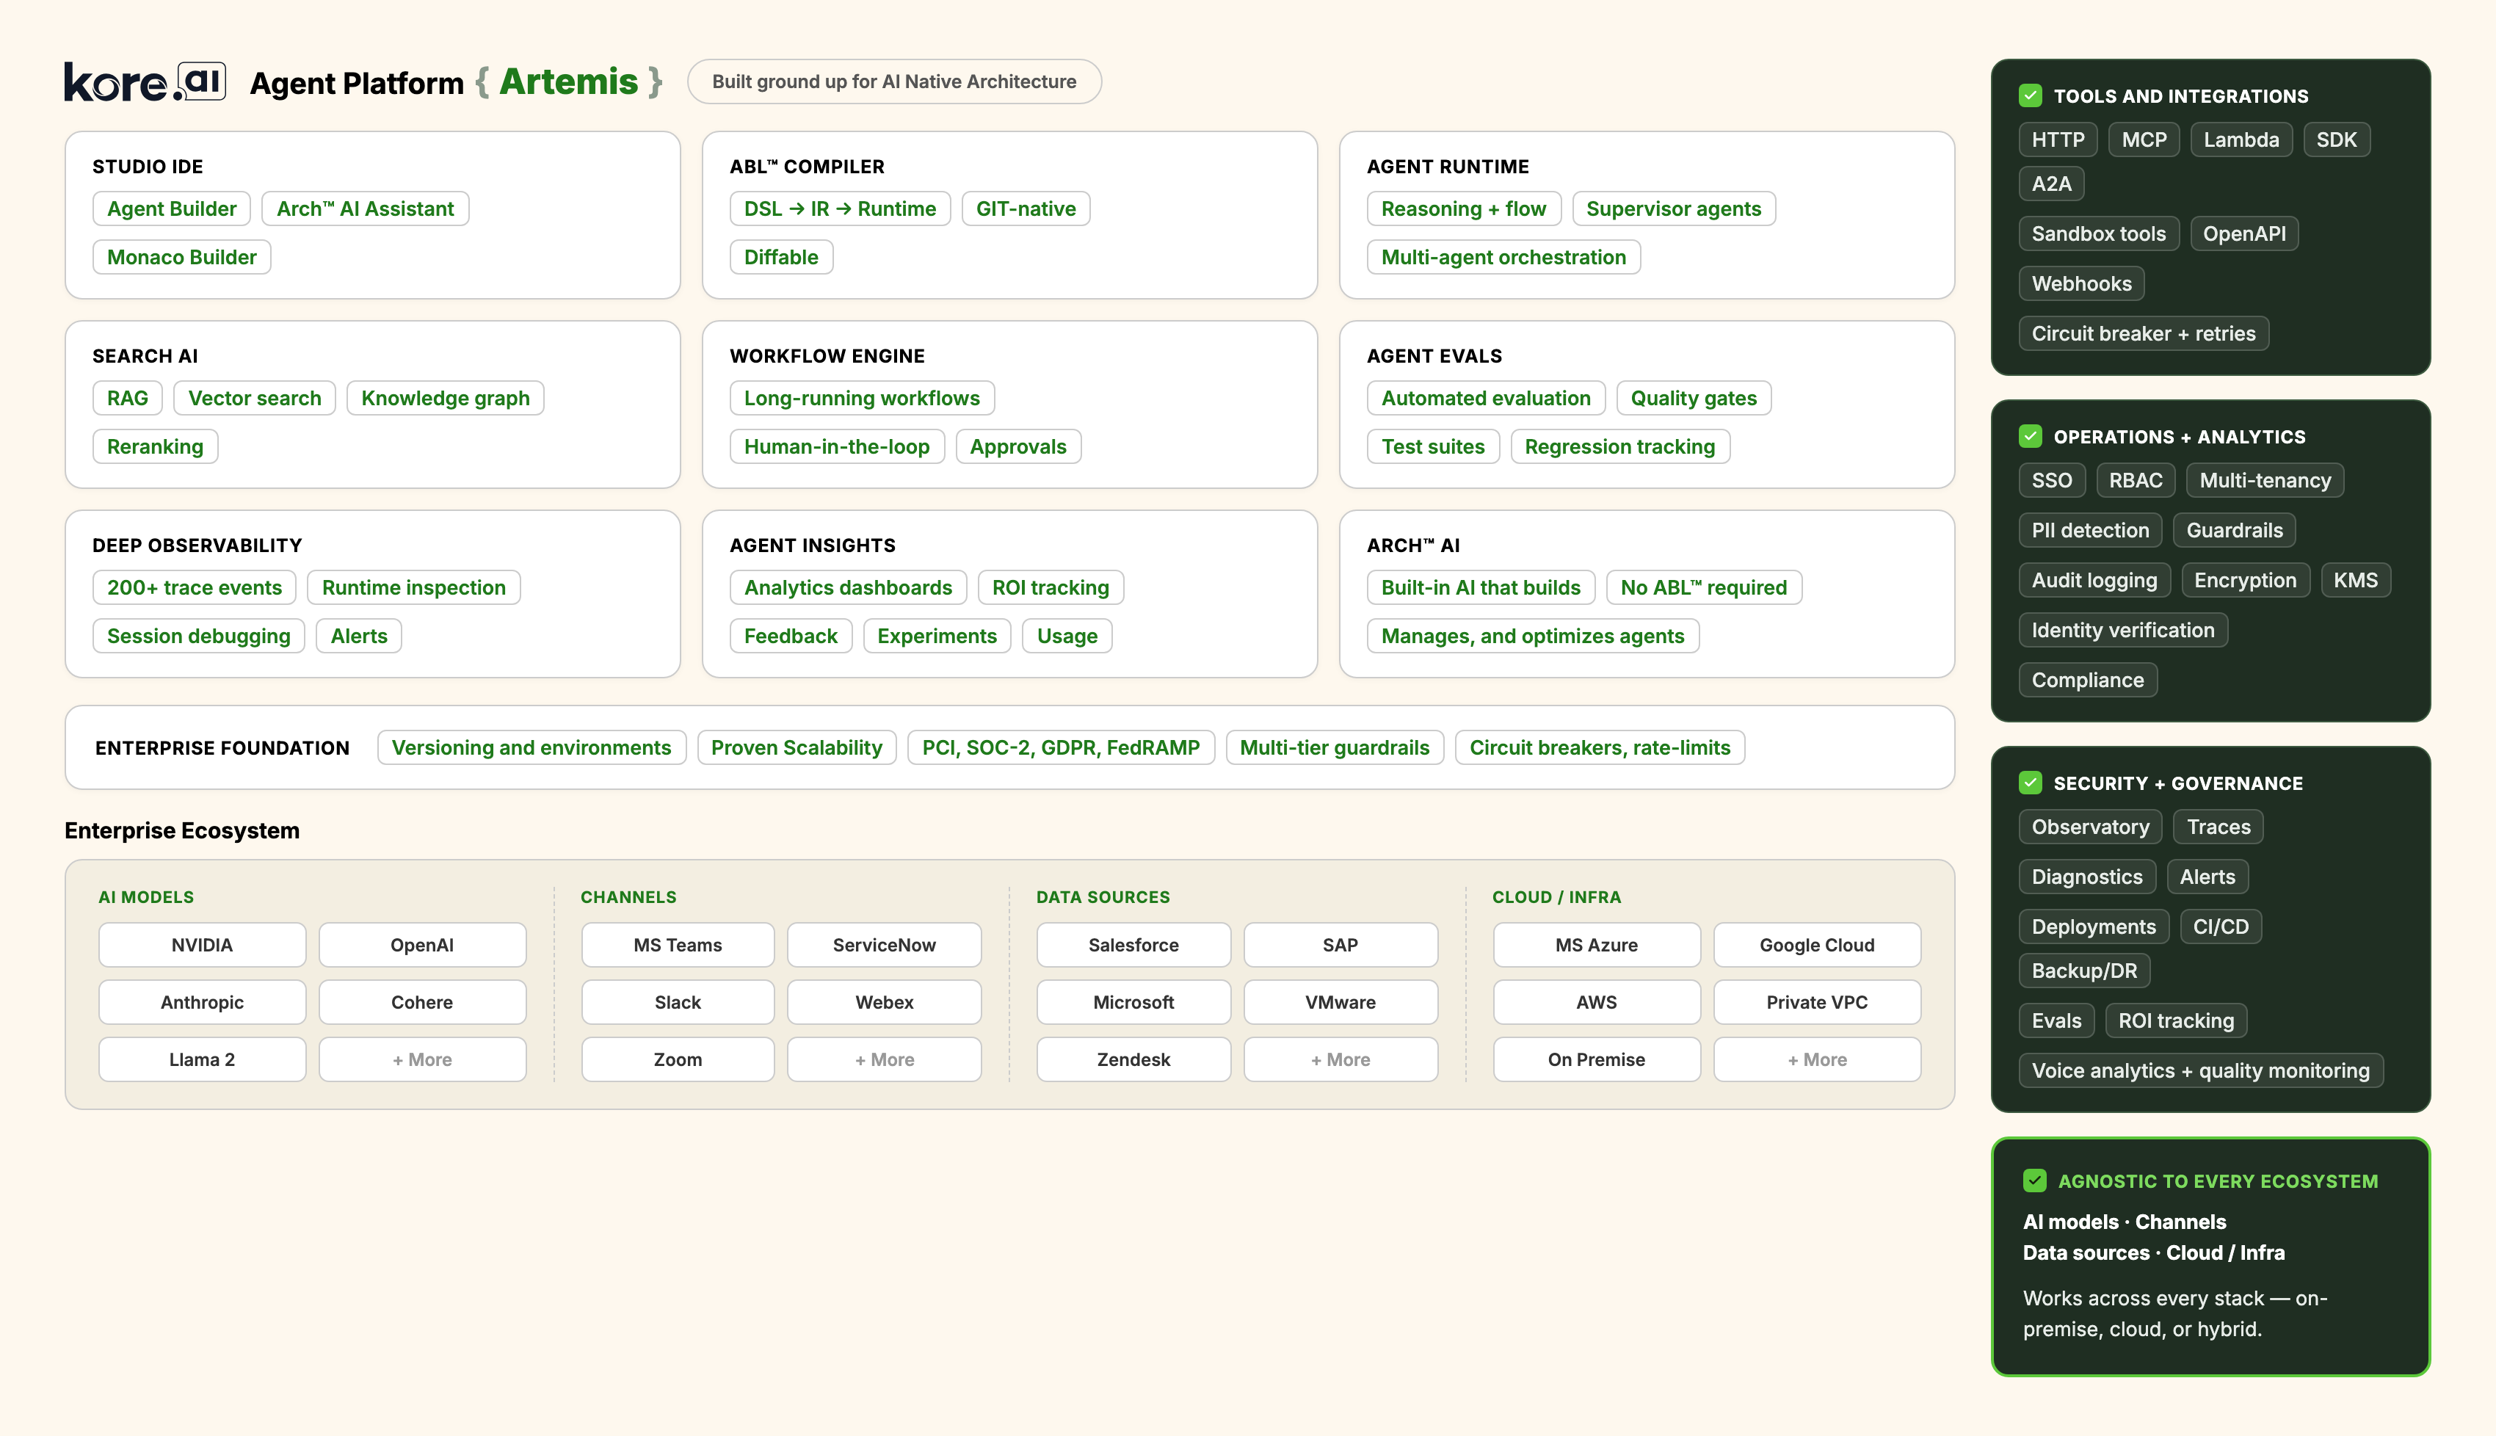
Task: Select the PII detection tag
Action: [2091, 531]
